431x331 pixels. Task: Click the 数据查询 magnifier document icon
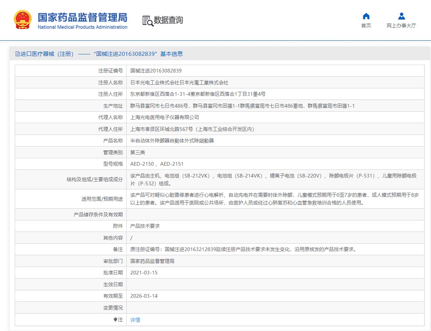(x=148, y=21)
